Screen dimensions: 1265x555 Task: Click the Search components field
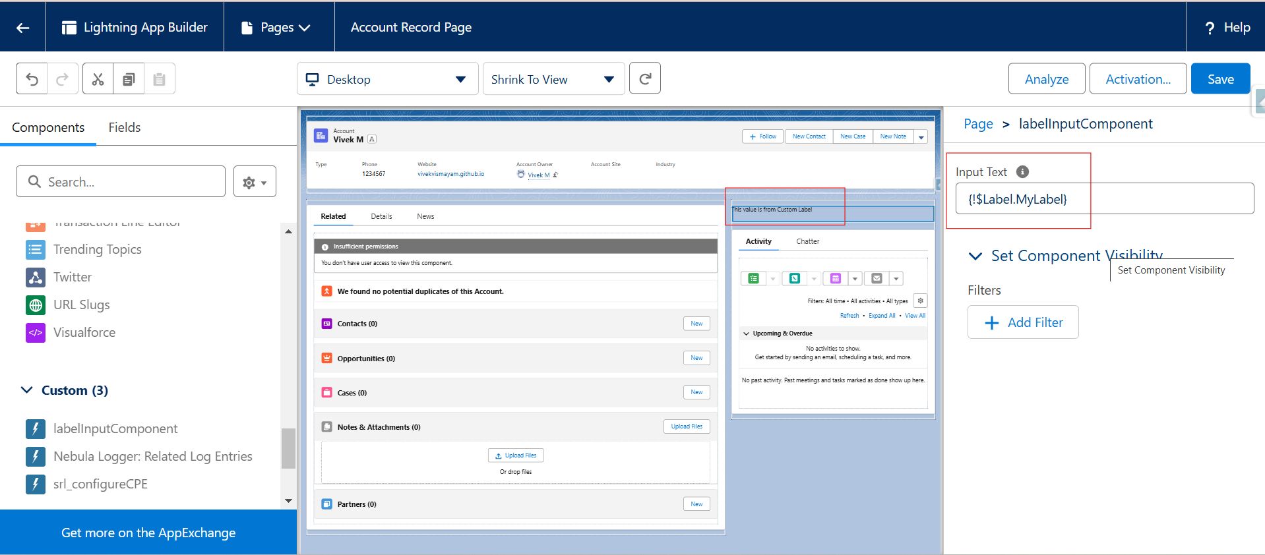pyautogui.click(x=121, y=181)
